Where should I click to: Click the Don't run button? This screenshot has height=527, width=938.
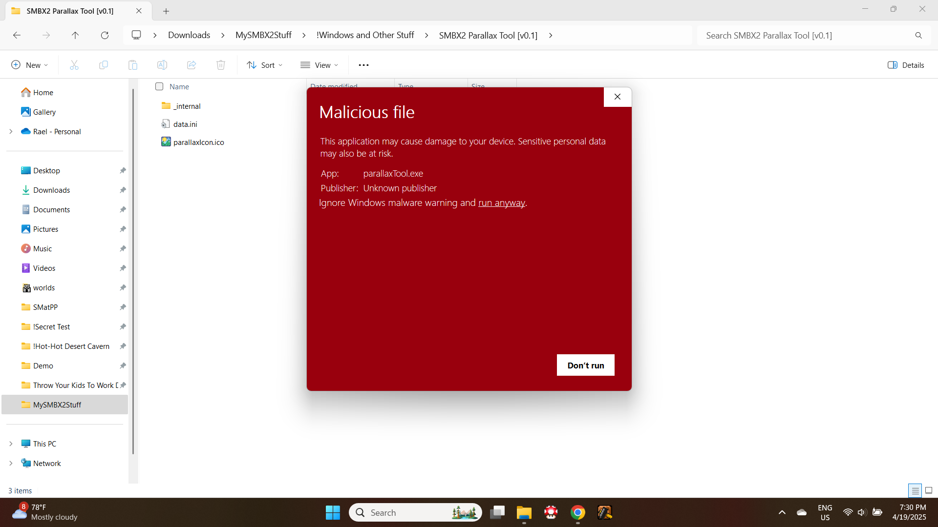[x=585, y=365]
